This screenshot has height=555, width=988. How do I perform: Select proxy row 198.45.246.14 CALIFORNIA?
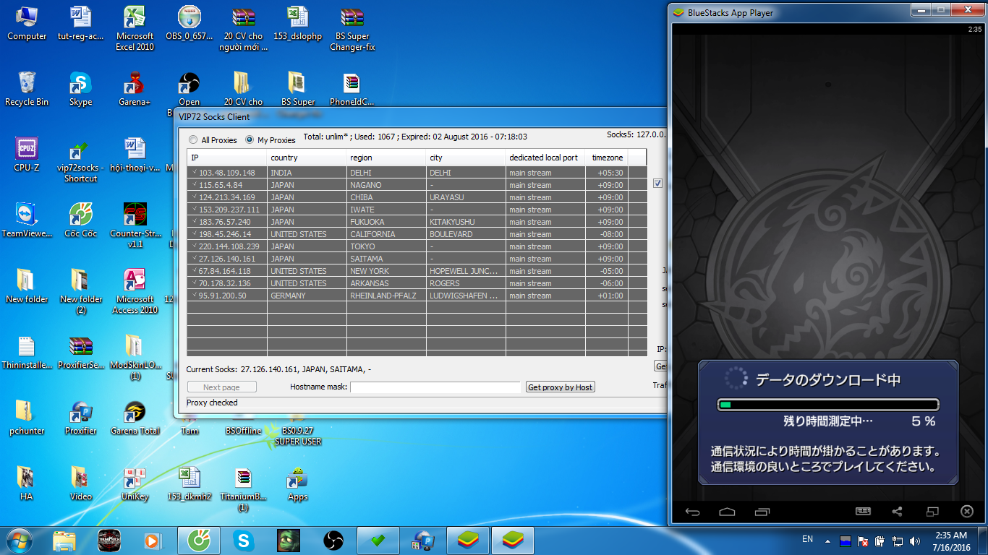click(417, 234)
